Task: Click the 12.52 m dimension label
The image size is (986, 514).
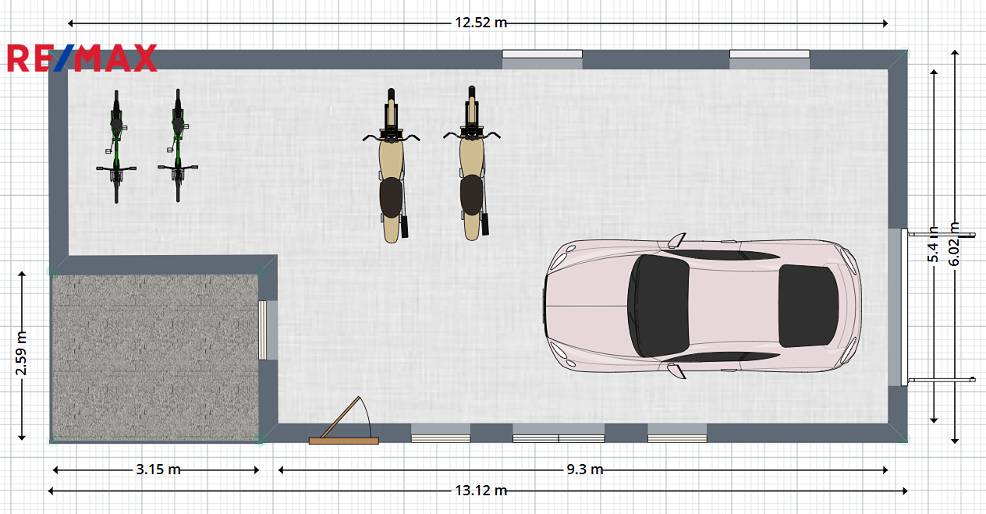Action: (481, 23)
